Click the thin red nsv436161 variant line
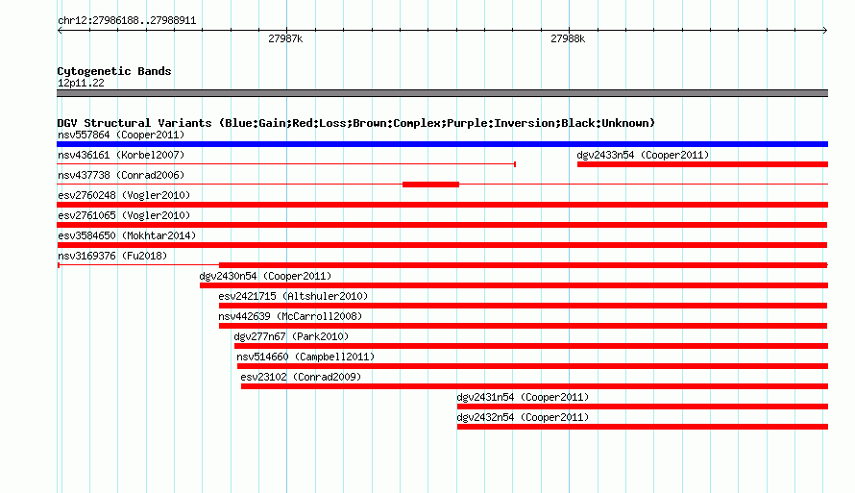855x493 pixels. tap(286, 163)
